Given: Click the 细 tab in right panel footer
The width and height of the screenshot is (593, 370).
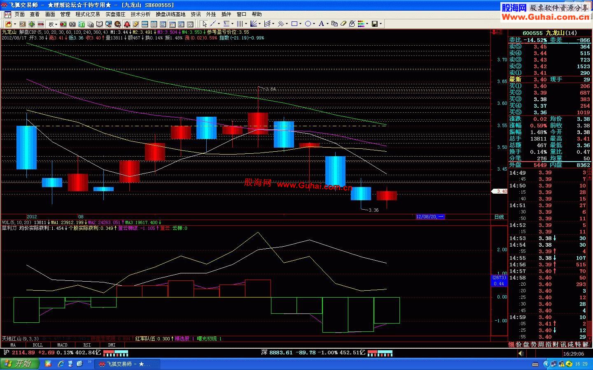Looking at the screenshot, I should pyautogui.click(x=511, y=345).
